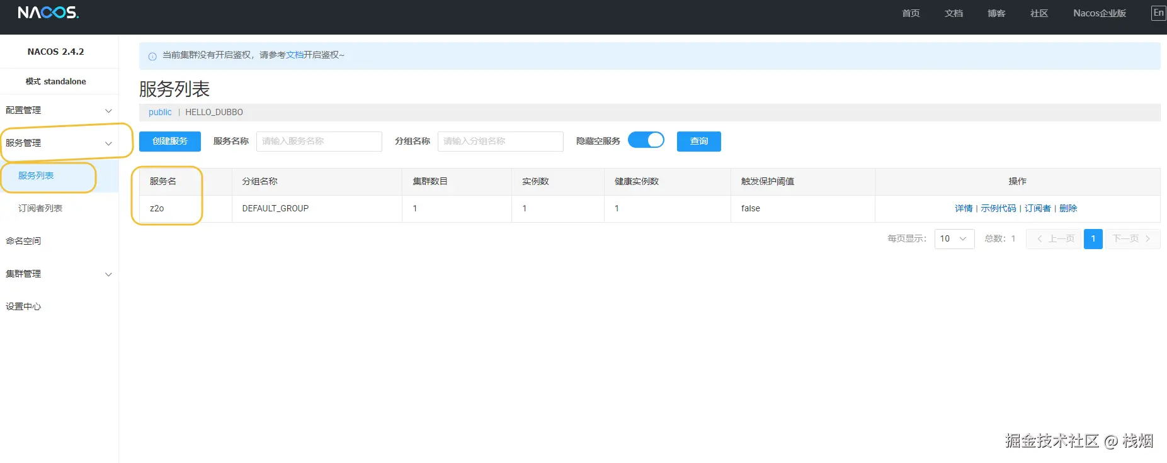Click the NACOS logo
1167x463 pixels.
[x=48, y=13]
